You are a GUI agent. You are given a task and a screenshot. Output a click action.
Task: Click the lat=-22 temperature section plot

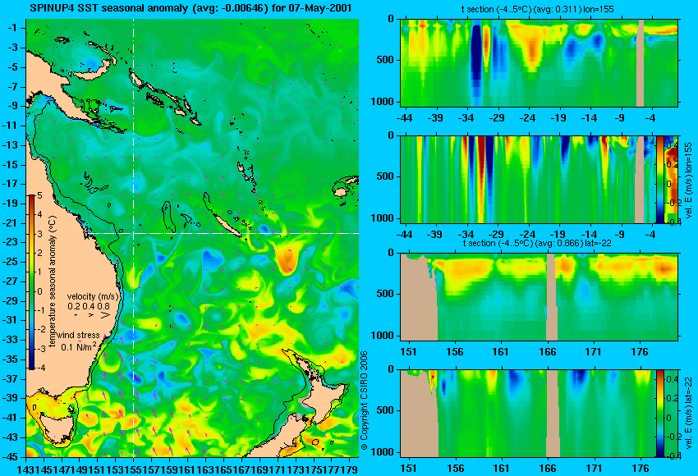tap(539, 297)
